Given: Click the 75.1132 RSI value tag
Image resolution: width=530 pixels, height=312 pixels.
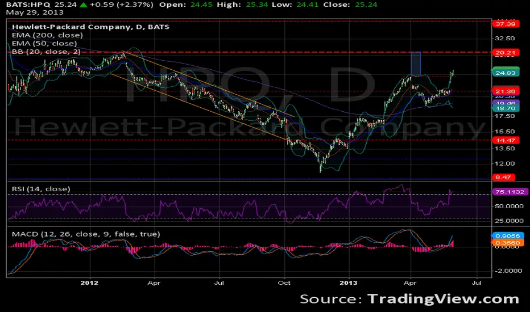Looking at the screenshot, I should [x=510, y=192].
